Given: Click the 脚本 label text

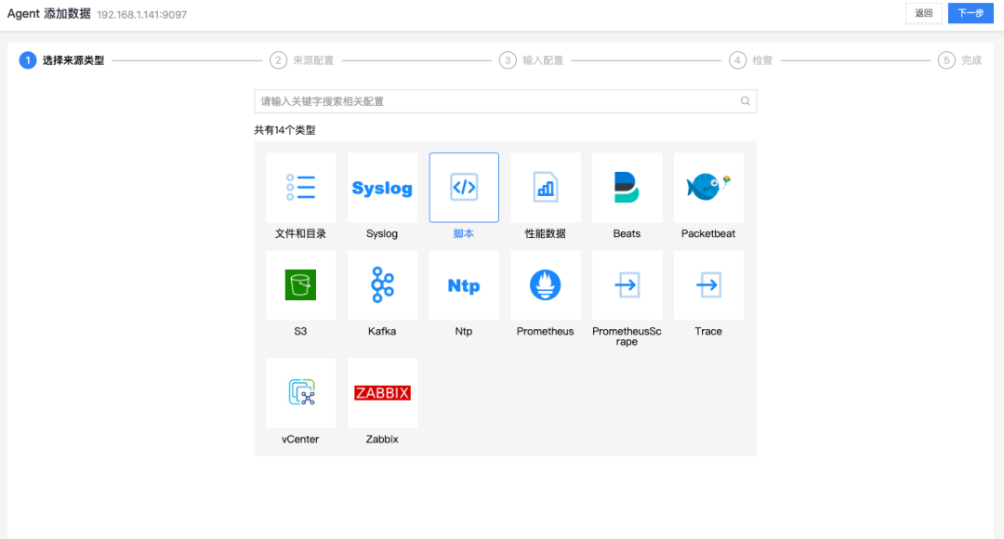Looking at the screenshot, I should 464,233.
